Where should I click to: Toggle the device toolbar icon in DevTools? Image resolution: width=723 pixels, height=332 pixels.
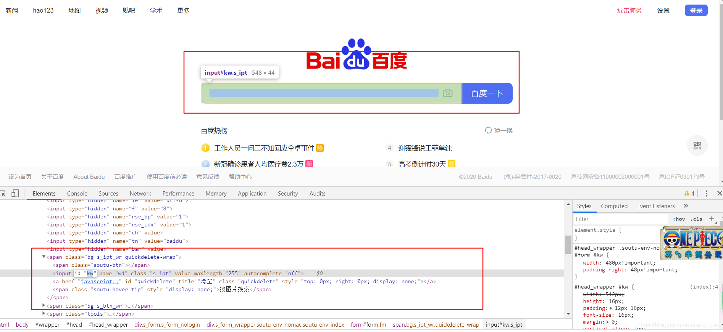[x=15, y=194]
